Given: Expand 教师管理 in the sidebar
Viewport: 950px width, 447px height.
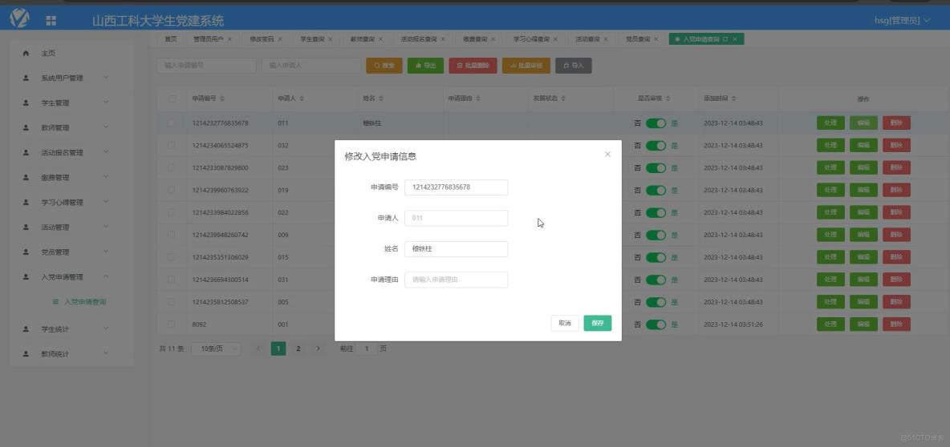Looking at the screenshot, I should pos(106,127).
